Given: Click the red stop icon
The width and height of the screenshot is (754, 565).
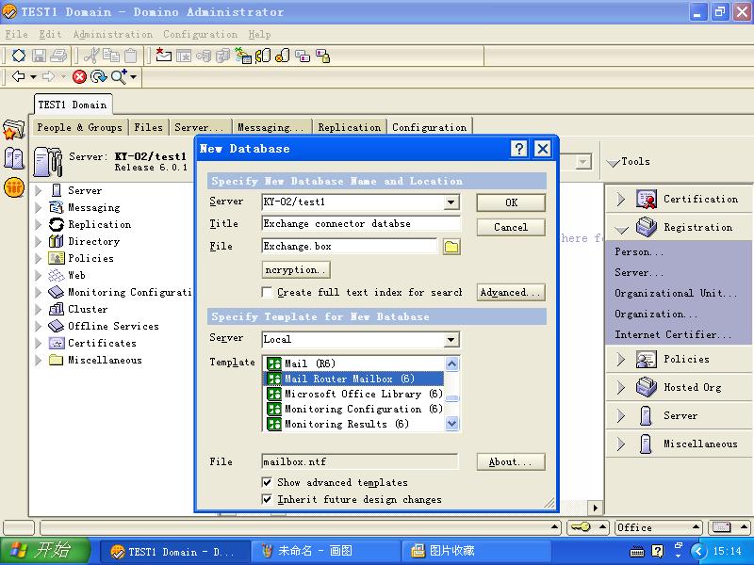Looking at the screenshot, I should click(79, 77).
